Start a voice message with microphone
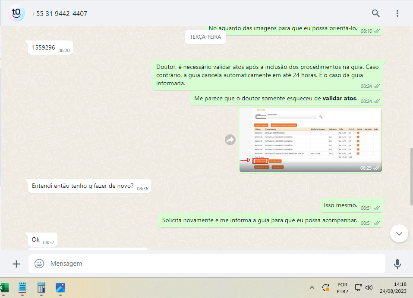Screen dimensions: 413x298 [397, 264]
